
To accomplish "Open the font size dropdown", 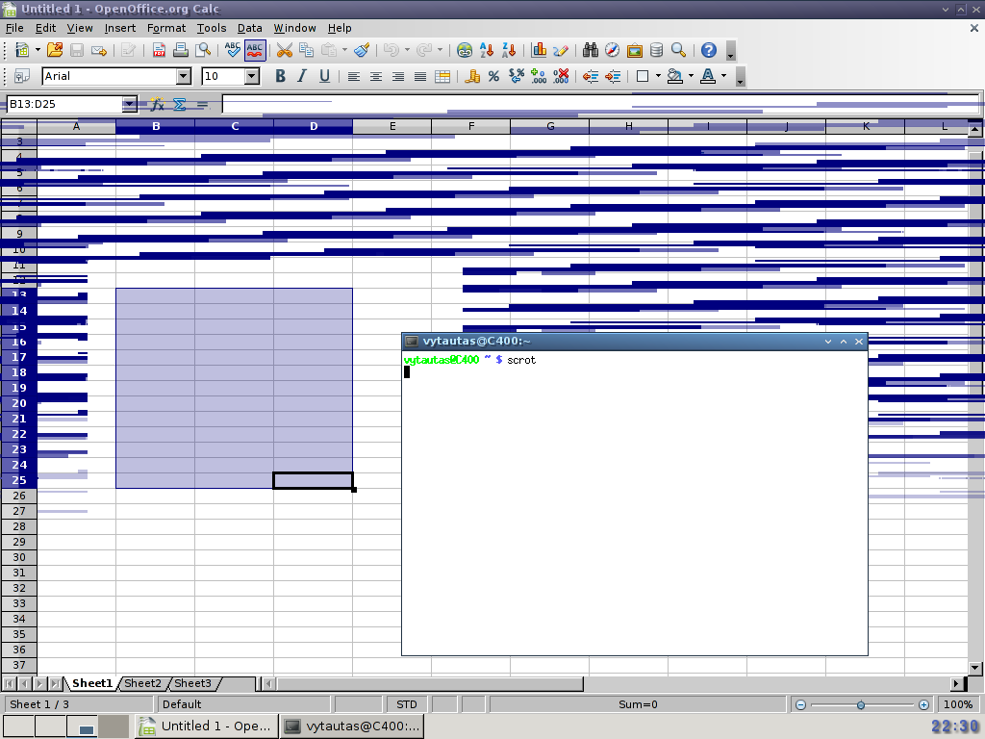I will [252, 76].
